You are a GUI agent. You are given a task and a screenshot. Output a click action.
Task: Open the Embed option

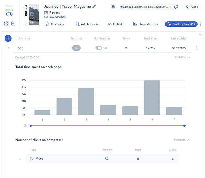tap(115, 24)
